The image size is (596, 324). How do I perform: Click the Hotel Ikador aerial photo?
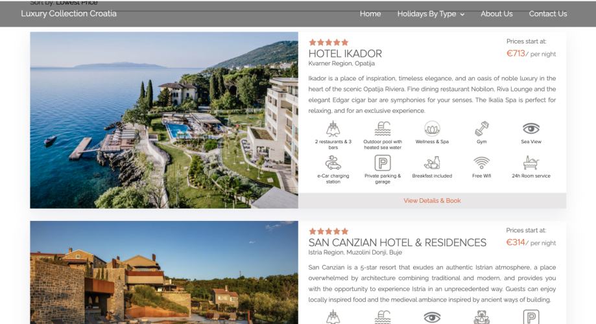[x=164, y=120]
